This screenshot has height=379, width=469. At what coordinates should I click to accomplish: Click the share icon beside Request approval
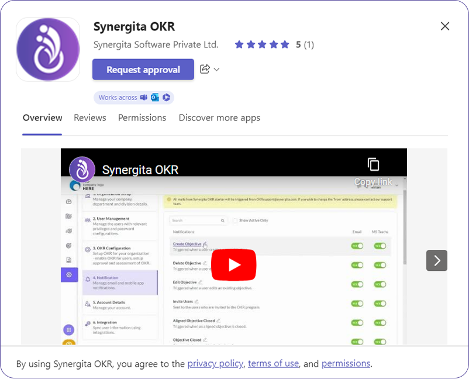pyautogui.click(x=205, y=69)
